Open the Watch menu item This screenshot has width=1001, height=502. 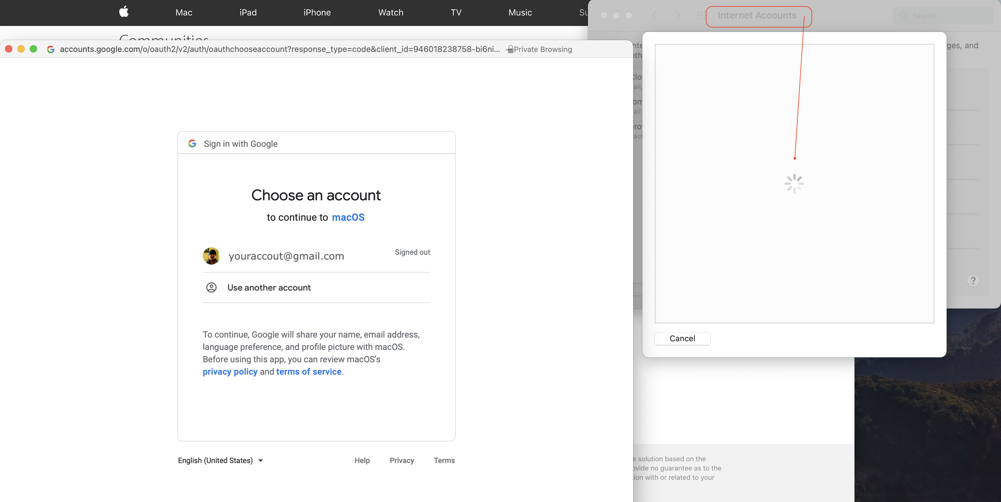pyautogui.click(x=390, y=12)
